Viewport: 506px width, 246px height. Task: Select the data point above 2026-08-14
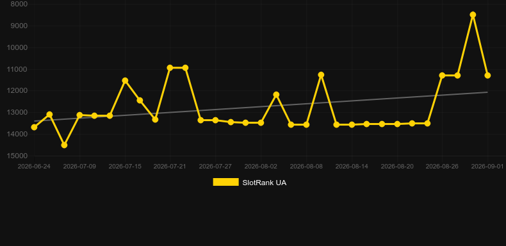(x=352, y=125)
